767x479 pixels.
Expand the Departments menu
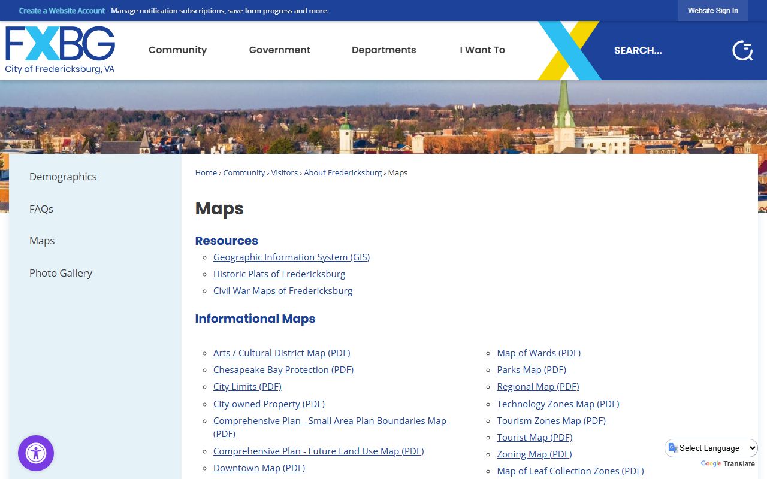tap(383, 50)
